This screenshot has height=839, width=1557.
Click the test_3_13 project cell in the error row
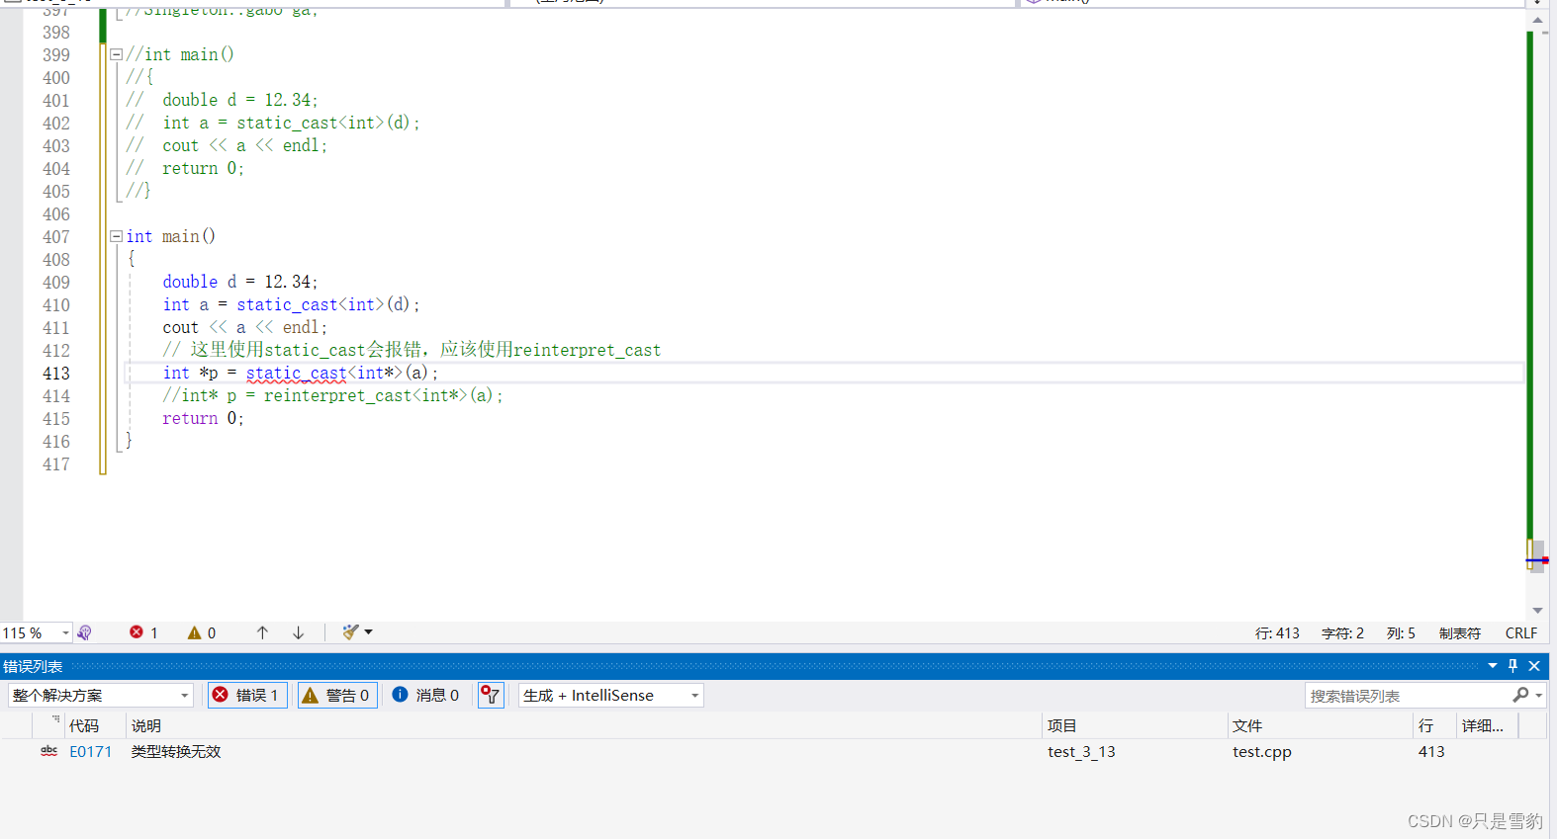point(1081,752)
